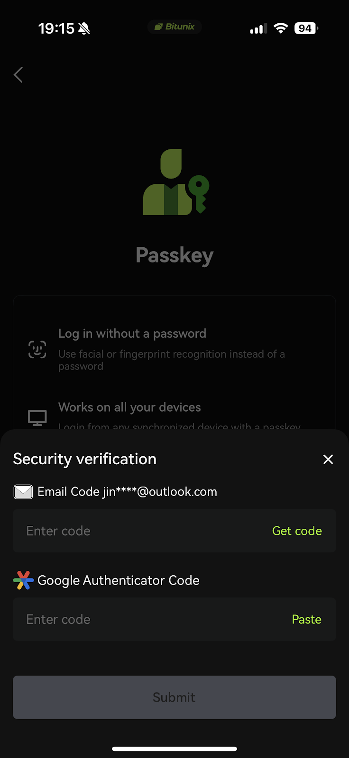This screenshot has height=758, width=349.
Task: Tap the monitor icon beside devices text
Action: [x=37, y=417]
